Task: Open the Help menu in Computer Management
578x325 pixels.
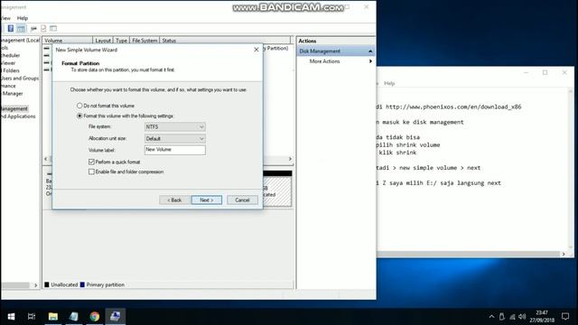Action: pos(22,18)
